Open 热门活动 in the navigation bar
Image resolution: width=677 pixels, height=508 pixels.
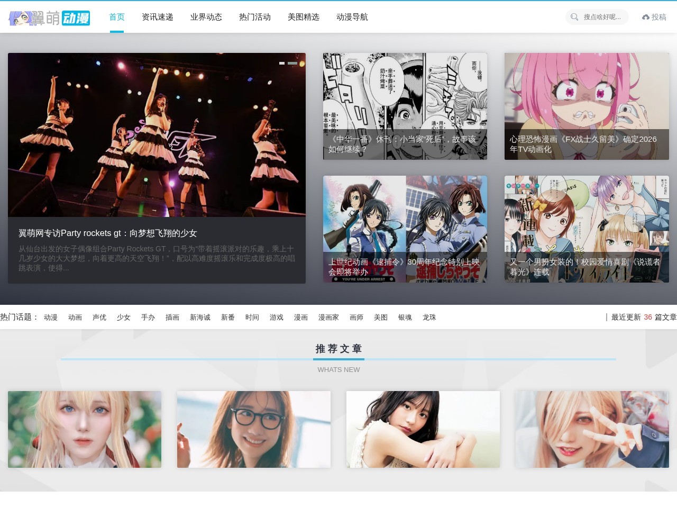click(255, 17)
